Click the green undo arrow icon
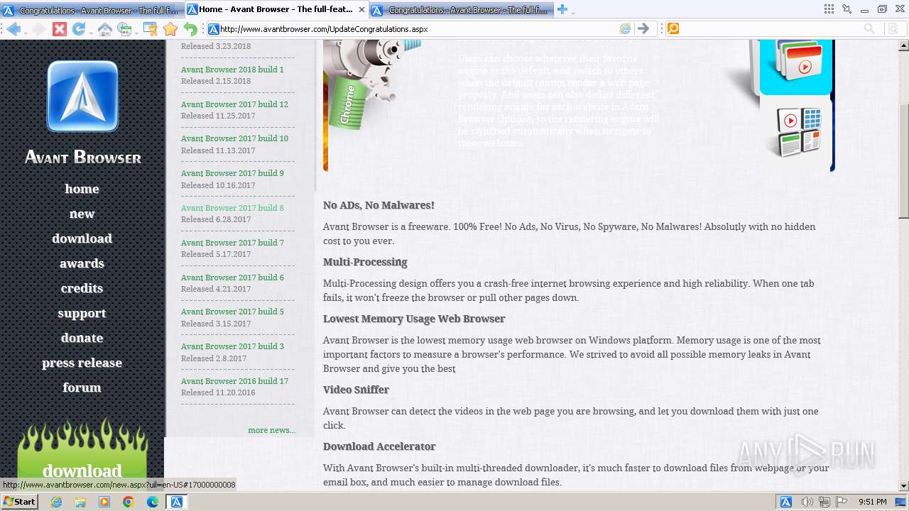 (x=190, y=29)
